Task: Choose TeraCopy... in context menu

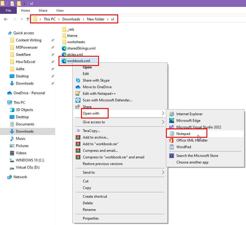Action: (91, 131)
